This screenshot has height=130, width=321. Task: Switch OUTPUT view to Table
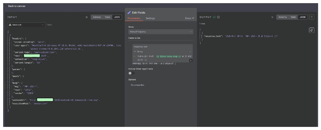[293, 17]
